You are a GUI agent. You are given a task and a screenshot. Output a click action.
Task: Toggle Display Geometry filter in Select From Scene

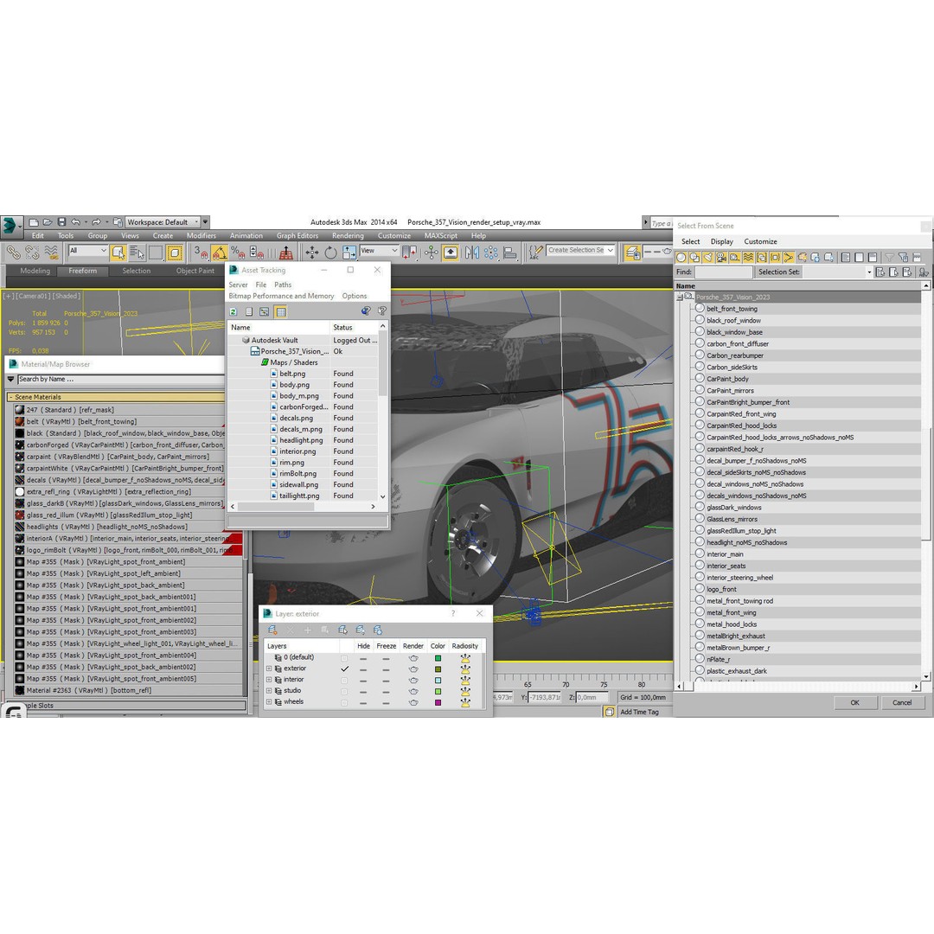681,258
